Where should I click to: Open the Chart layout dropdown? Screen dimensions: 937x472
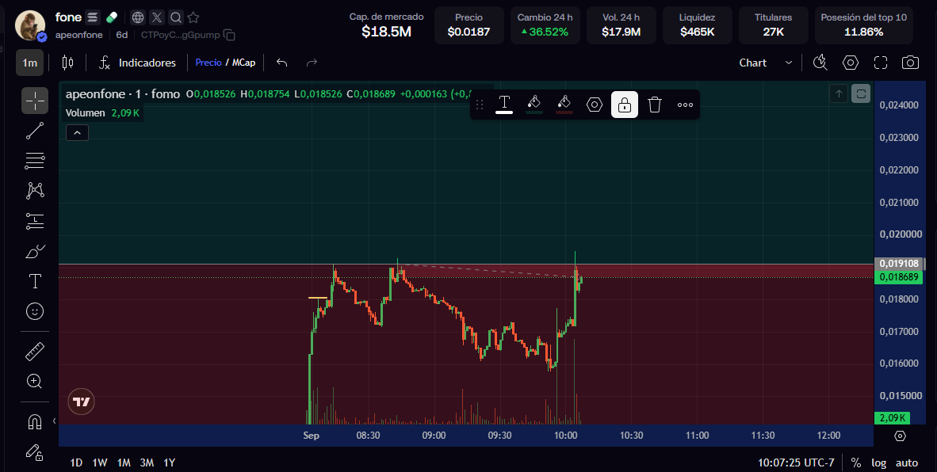click(766, 63)
